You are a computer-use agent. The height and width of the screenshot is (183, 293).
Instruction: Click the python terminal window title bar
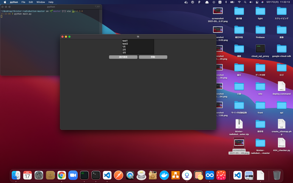(51, 7)
